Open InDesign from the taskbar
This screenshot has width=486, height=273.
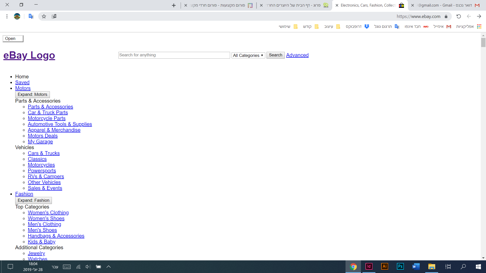[x=369, y=266]
